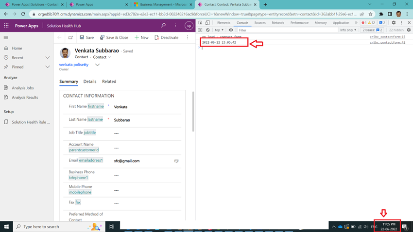This screenshot has width=413, height=232.
Task: Open the DevTools Memory tab
Action: [x=321, y=23]
